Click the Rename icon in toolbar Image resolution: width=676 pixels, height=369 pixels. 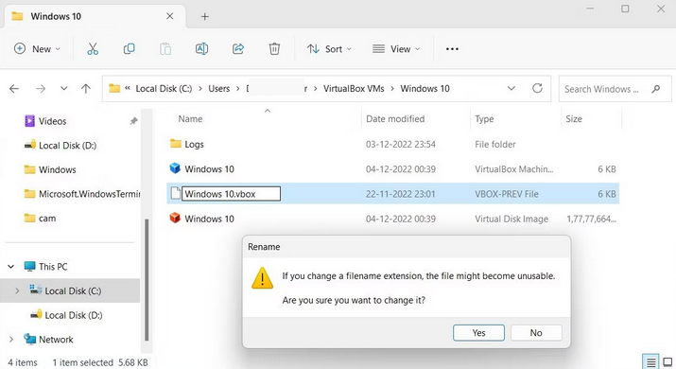coord(201,49)
